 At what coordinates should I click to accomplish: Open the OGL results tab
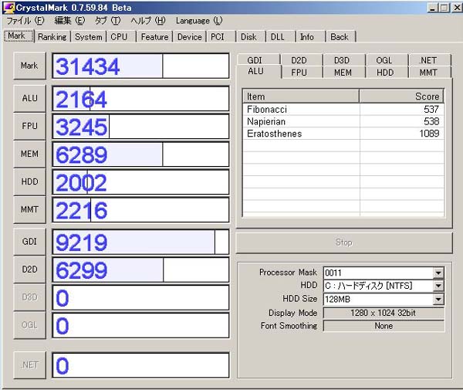(387, 60)
